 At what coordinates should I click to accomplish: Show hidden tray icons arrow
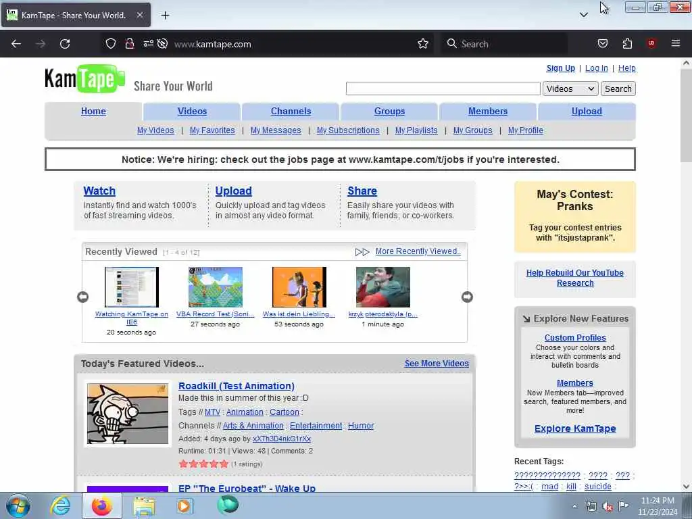coord(574,506)
